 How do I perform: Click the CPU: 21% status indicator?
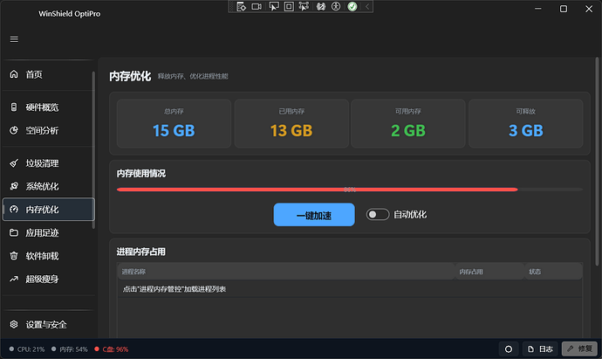click(x=27, y=349)
